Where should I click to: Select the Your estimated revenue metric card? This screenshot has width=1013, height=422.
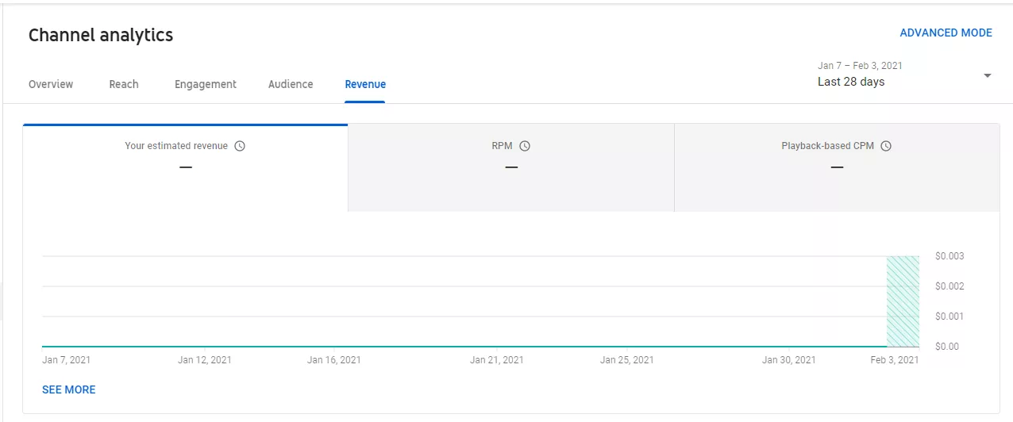pos(185,167)
